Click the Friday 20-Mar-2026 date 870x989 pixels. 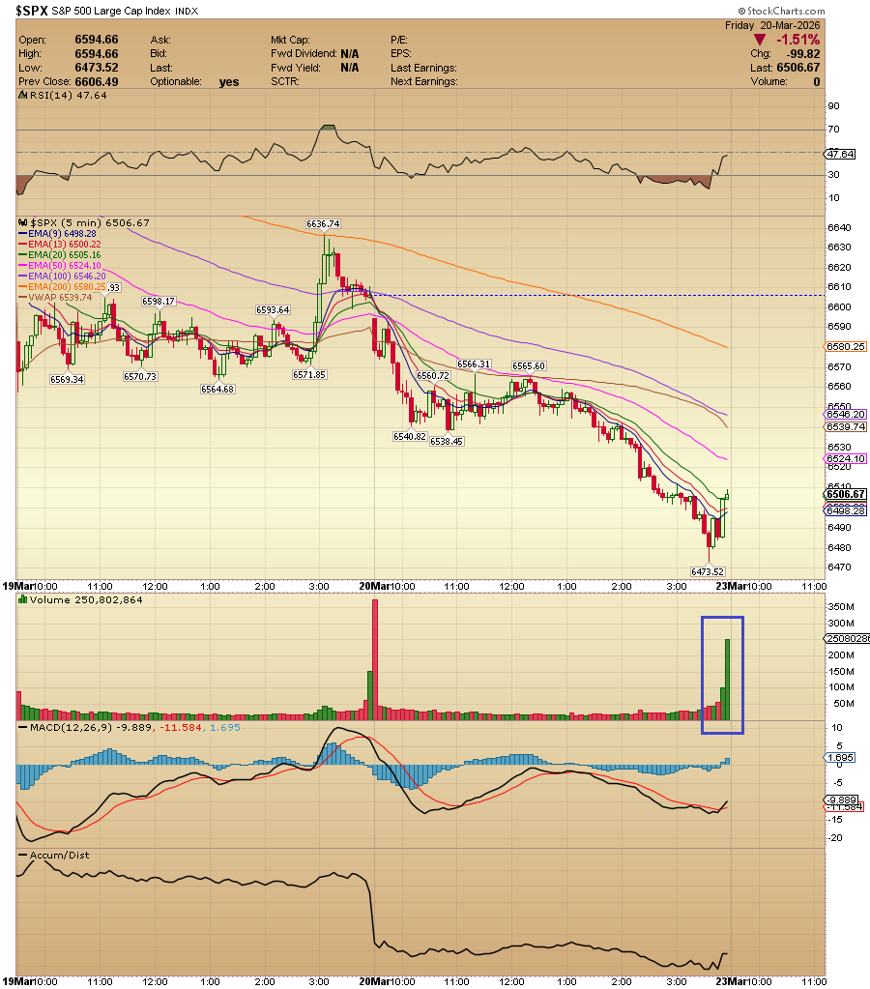click(x=772, y=25)
